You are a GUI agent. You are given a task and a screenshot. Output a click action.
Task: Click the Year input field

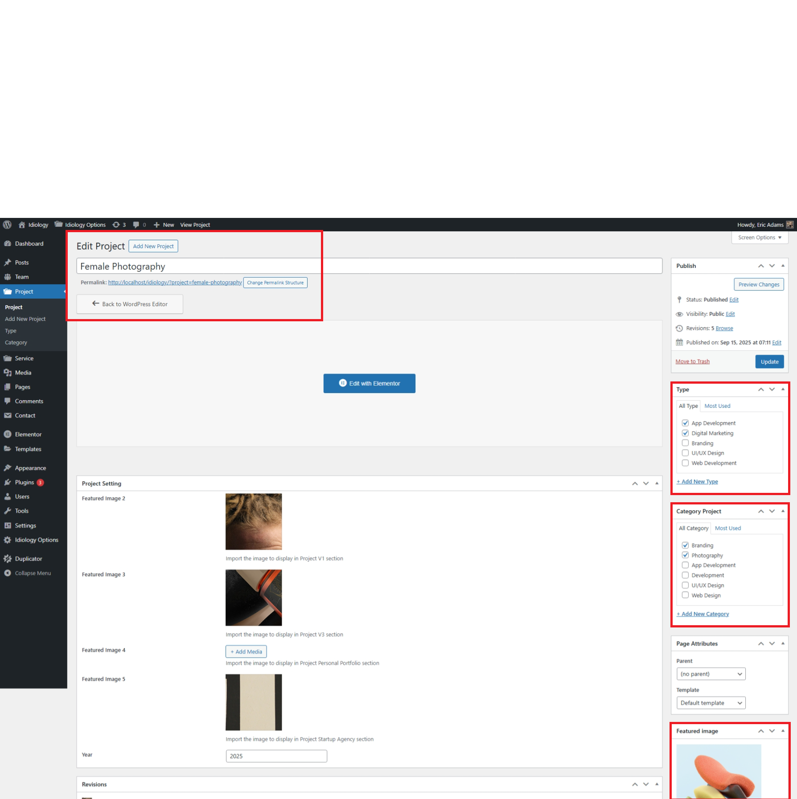(x=276, y=756)
